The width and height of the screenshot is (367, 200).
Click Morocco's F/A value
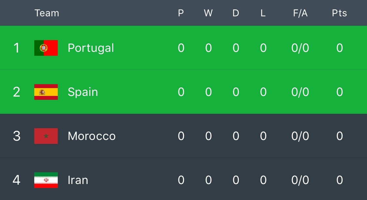click(x=300, y=136)
